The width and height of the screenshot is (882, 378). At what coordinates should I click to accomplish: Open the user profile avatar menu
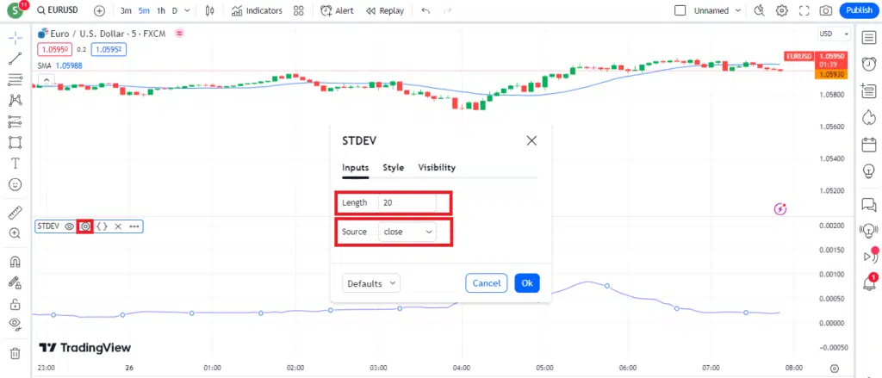pos(16,10)
